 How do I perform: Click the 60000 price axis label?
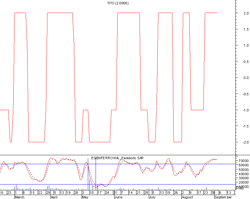(x=244, y=165)
